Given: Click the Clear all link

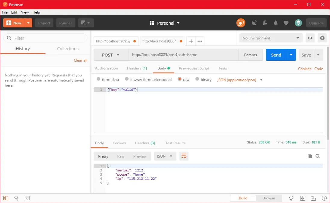Looking at the screenshot, I should coord(80,60).
